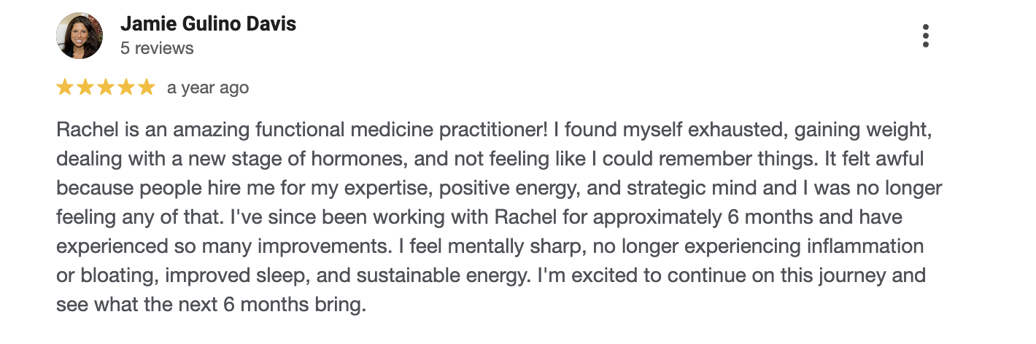Viewport: 1036px width, 344px height.
Task: Click the 'a year ago' timestamp
Action: 208,88
